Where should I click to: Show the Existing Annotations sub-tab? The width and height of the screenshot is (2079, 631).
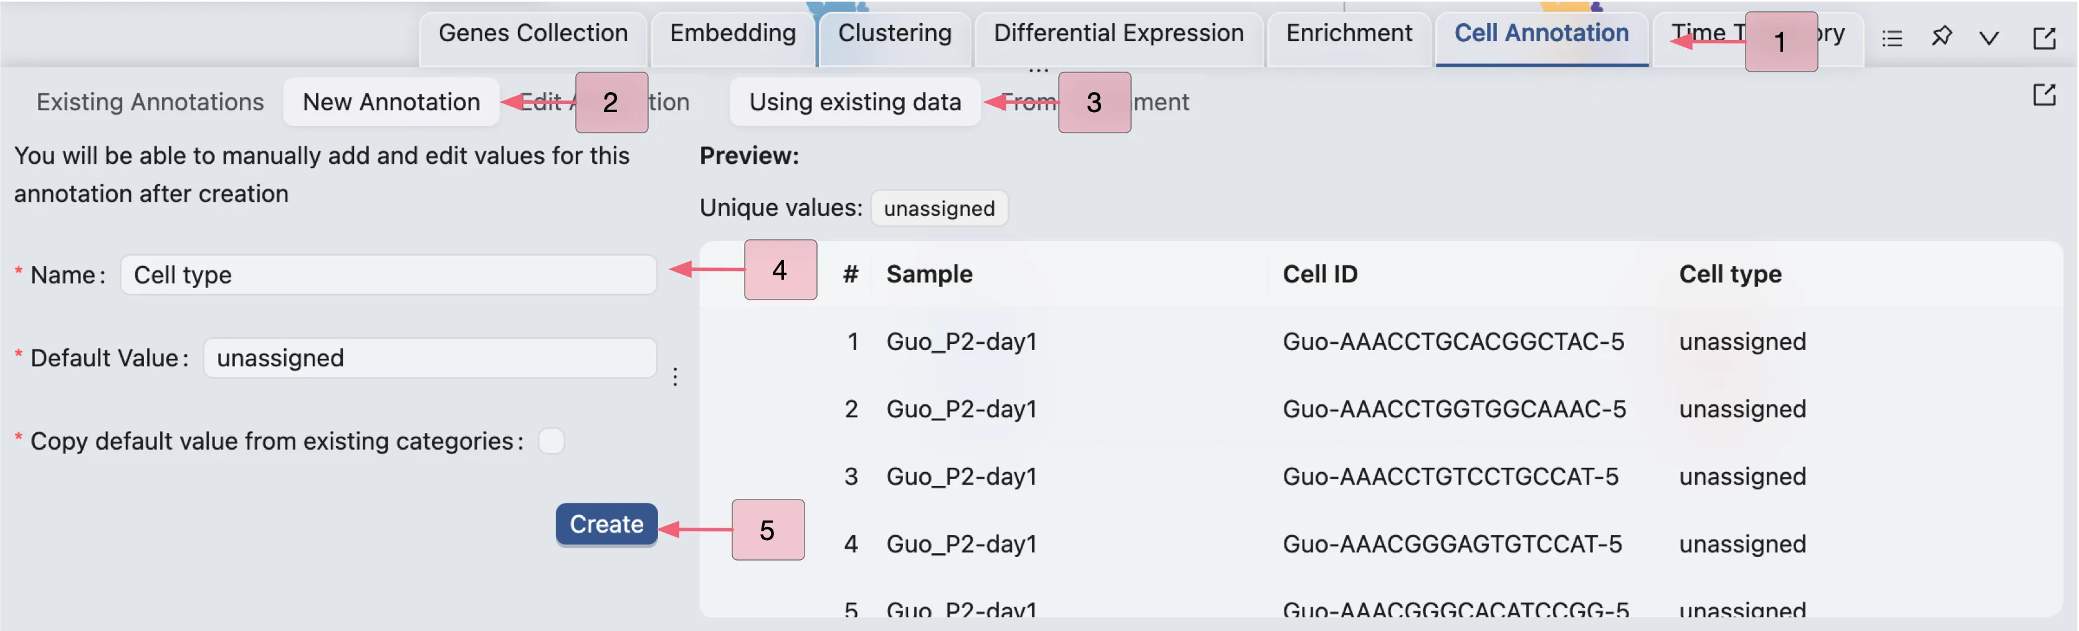point(150,103)
